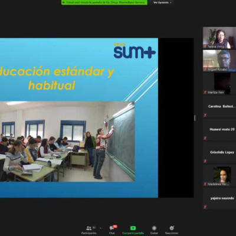Click the muted mic icon for Griselidis López

coord(205,161)
